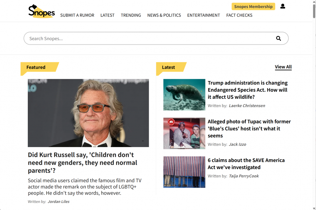Open the Submit a Rumor menu item
Viewport: 316px width, 210px height.
pyautogui.click(x=77, y=15)
